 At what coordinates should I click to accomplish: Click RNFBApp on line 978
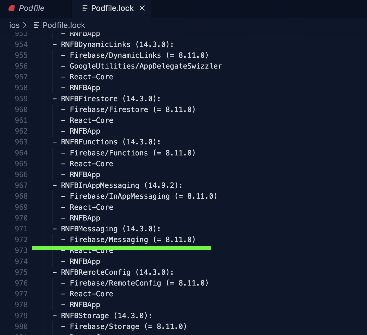point(85,305)
